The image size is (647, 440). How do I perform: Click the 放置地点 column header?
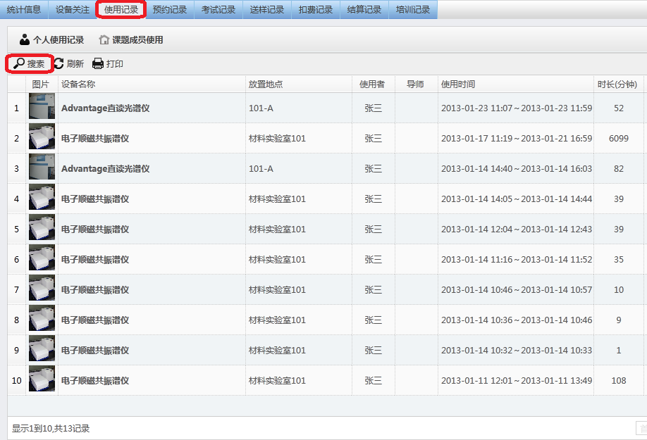(x=266, y=84)
